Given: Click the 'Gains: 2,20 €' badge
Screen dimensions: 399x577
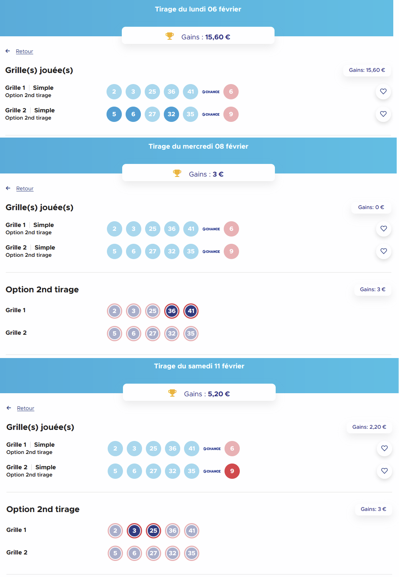Looking at the screenshot, I should pyautogui.click(x=369, y=427).
